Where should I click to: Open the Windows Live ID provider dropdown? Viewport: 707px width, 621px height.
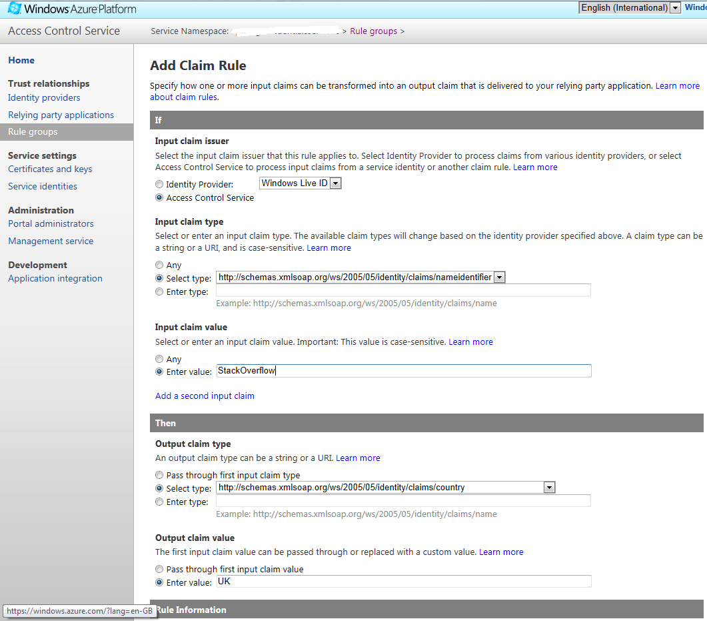[x=336, y=183]
